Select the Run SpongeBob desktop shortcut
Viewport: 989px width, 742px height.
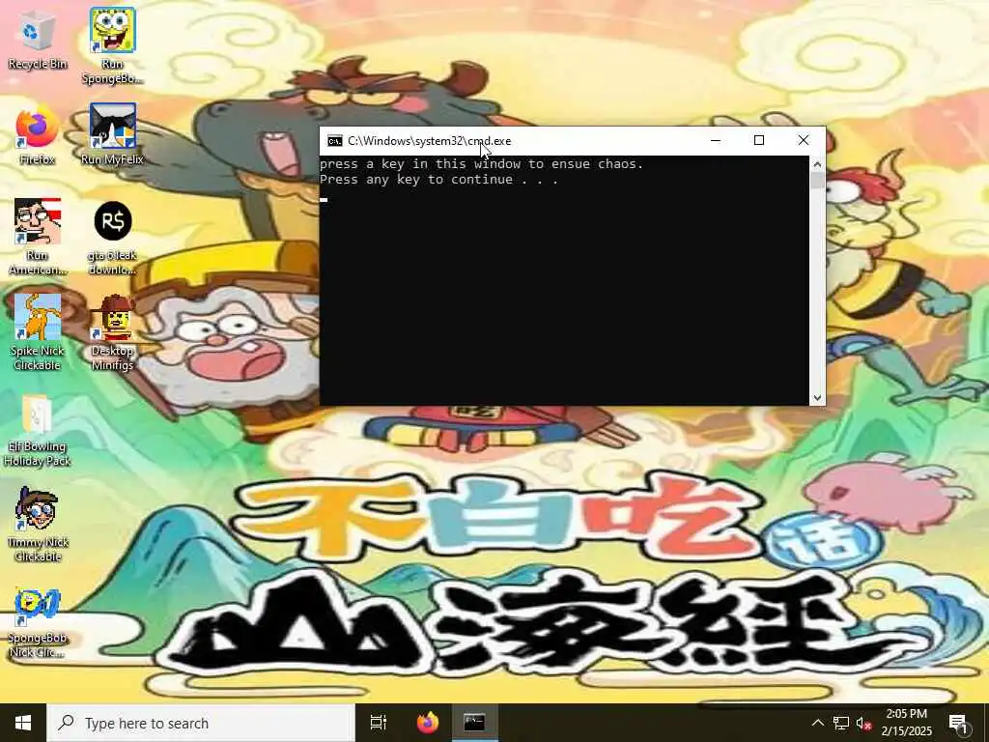[x=112, y=46]
